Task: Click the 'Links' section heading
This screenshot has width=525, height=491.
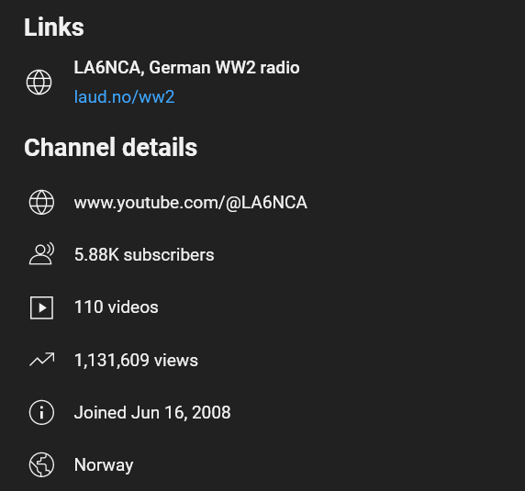Action: [x=54, y=28]
